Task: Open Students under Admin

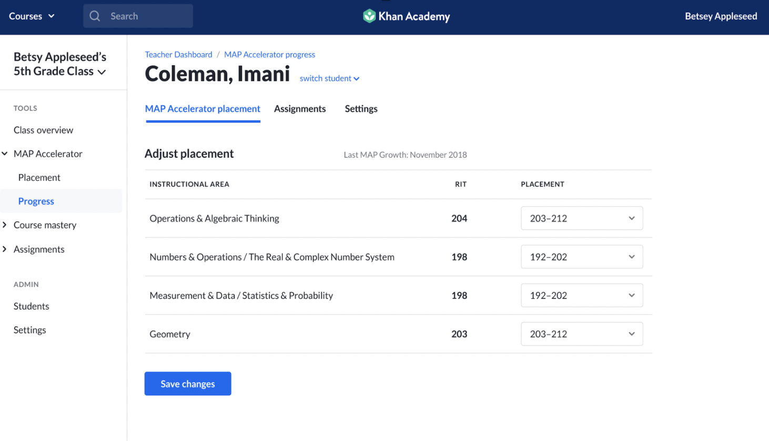Action: (x=31, y=306)
